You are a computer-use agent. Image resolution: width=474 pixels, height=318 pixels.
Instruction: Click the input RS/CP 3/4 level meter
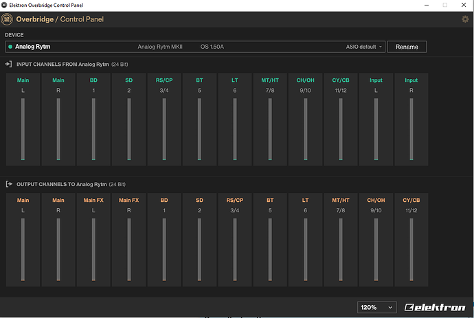(x=164, y=129)
